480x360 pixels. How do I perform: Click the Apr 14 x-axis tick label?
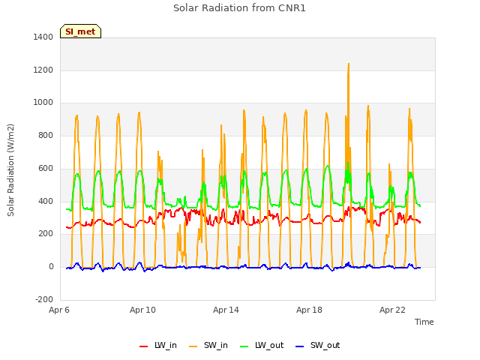coord(226,310)
